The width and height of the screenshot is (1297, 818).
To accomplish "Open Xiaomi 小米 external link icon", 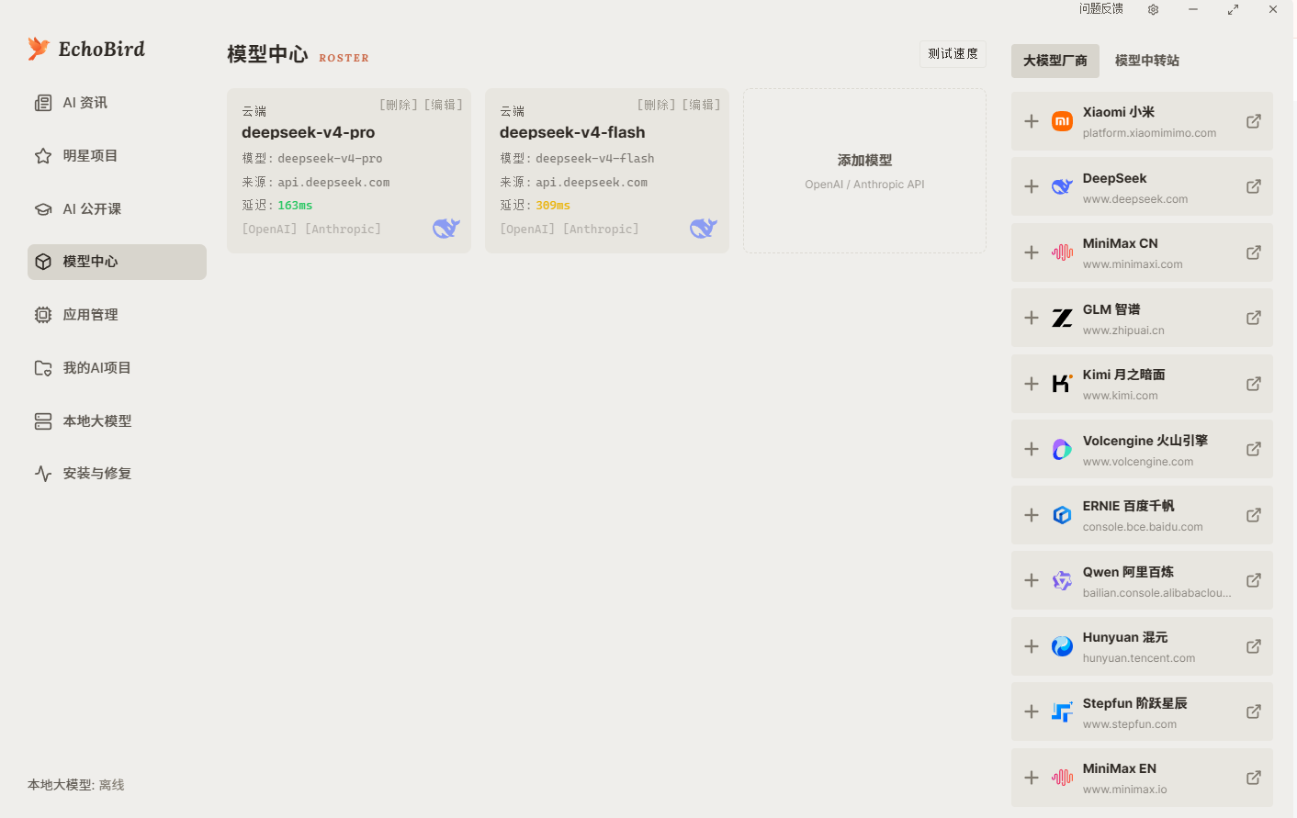I will click(x=1254, y=121).
